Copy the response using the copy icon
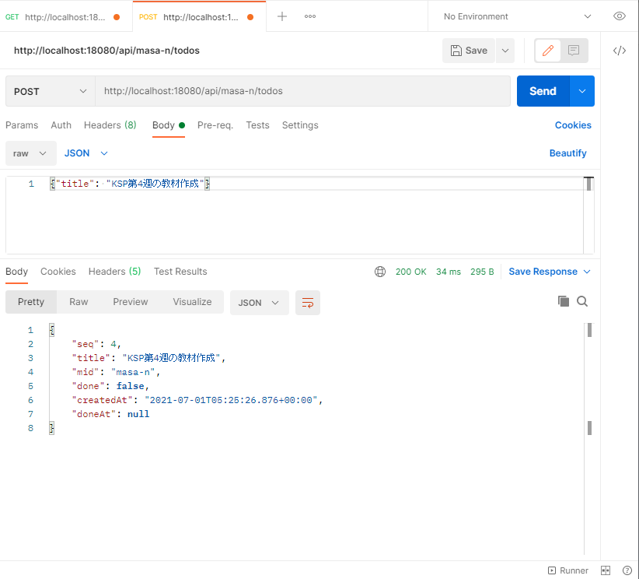The height and width of the screenshot is (579, 639). tap(564, 301)
